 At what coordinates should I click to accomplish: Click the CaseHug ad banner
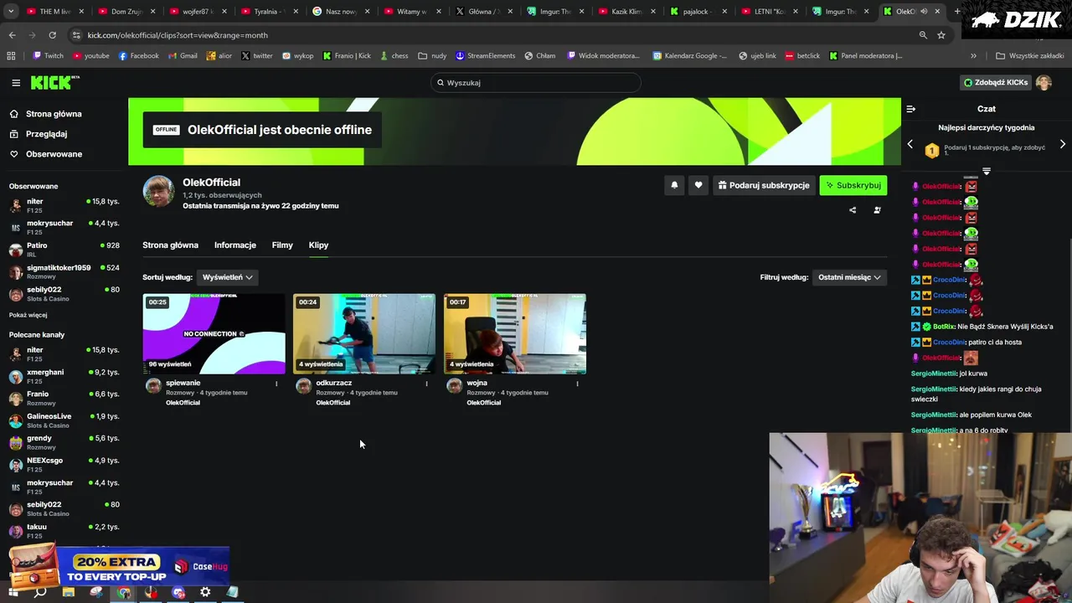(x=117, y=567)
